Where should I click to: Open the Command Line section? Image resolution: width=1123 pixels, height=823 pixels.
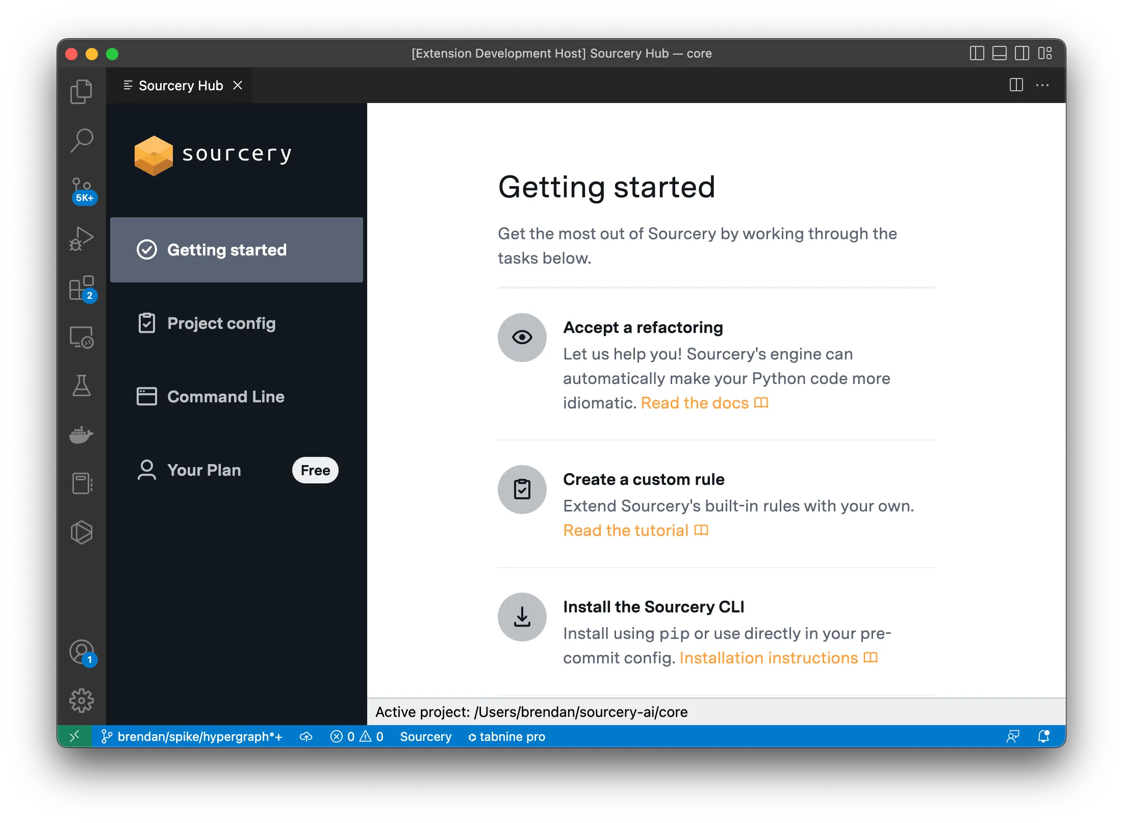click(226, 397)
